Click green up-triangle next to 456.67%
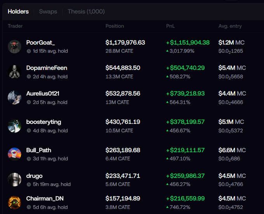The height and width of the screenshot is (214, 264). (167, 130)
